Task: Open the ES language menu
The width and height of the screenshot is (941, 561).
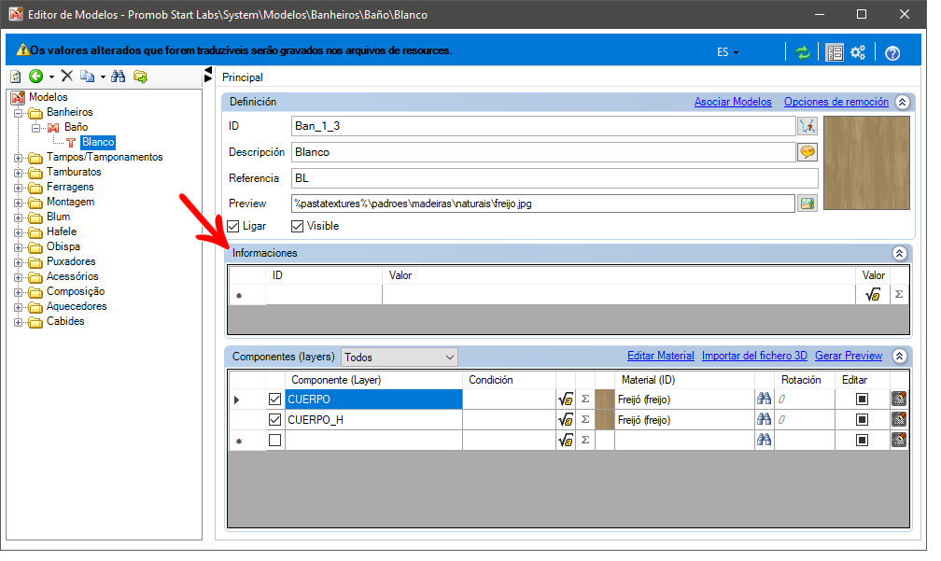Action: click(727, 53)
